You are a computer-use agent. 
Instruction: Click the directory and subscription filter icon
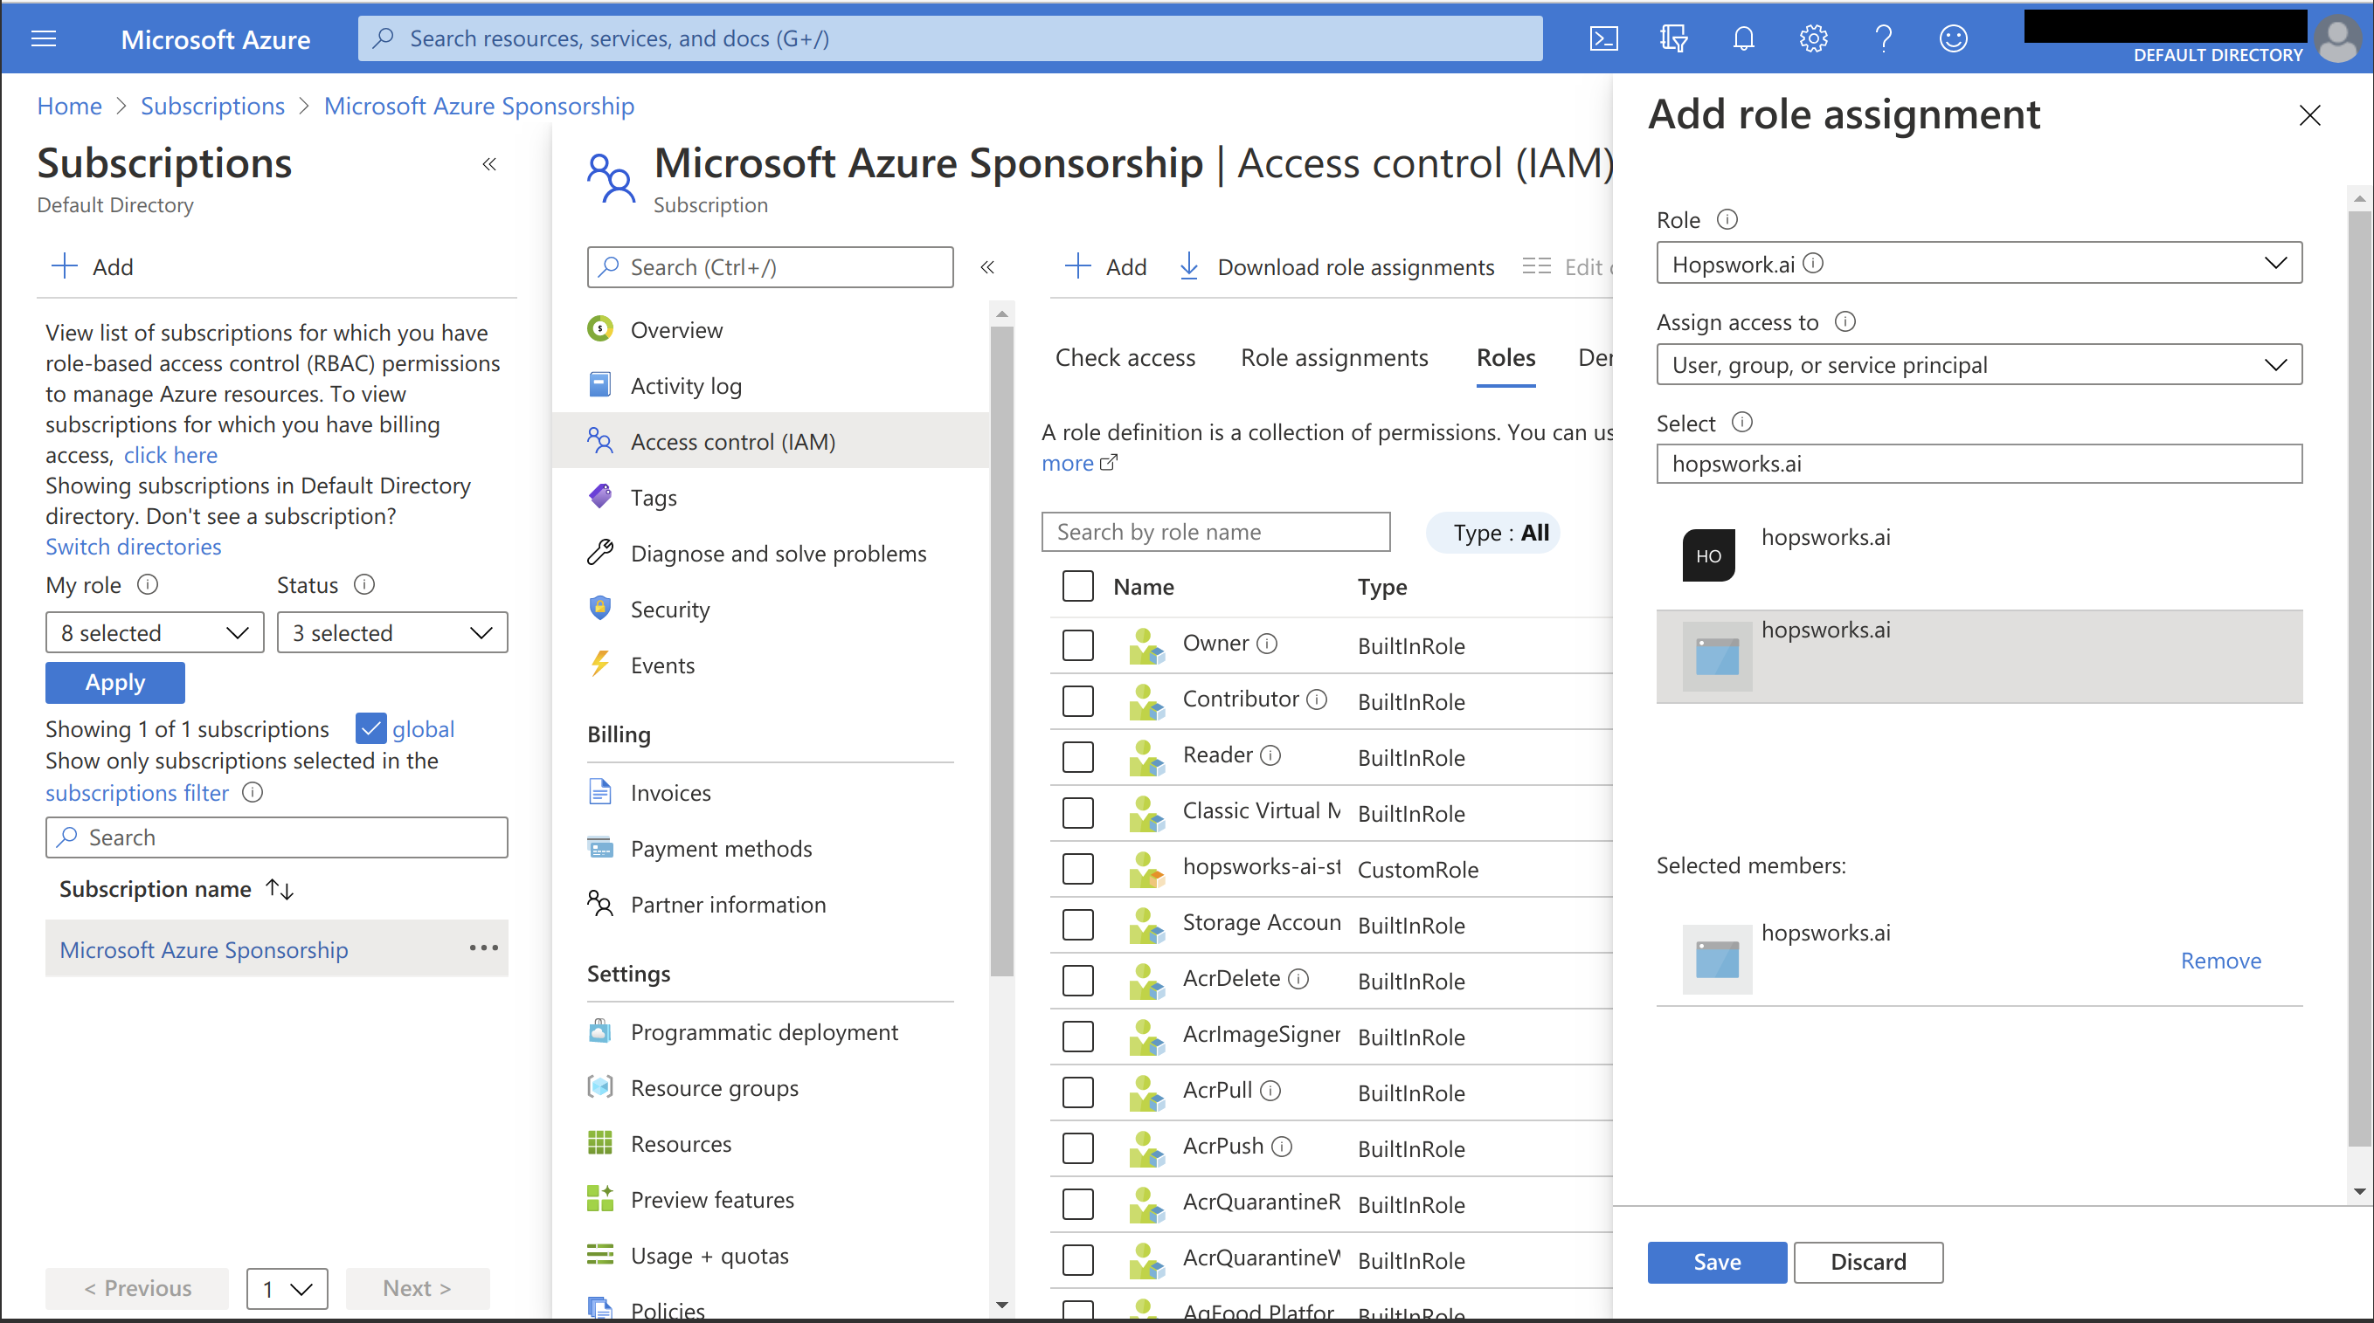click(1673, 38)
